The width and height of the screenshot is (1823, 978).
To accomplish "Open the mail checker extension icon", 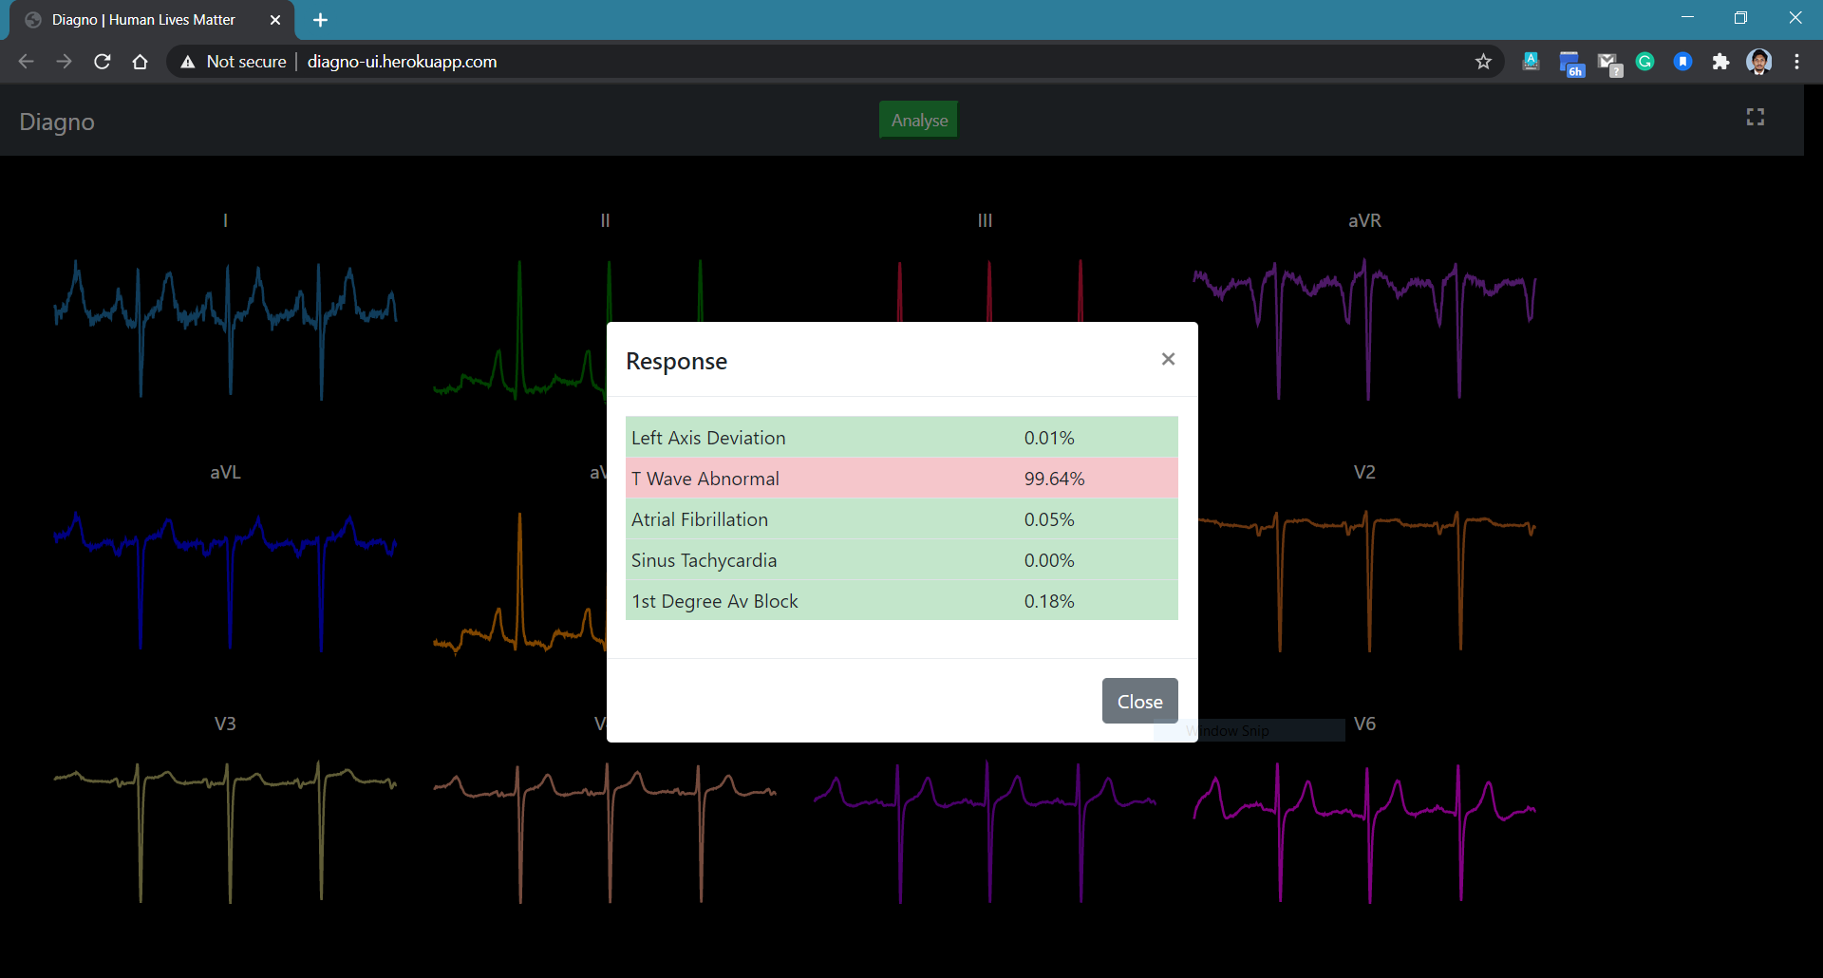I will click(1609, 64).
